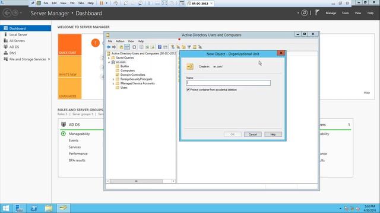Click the funnel Filter icon in toolbar

[189, 47]
